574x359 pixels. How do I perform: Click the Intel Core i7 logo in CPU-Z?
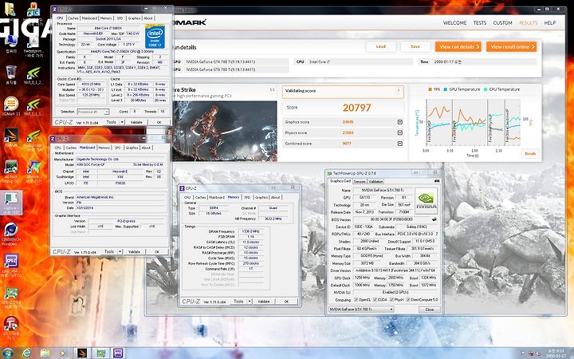click(155, 36)
